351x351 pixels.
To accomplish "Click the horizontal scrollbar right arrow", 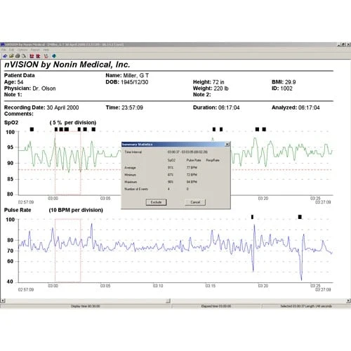I will [x=348, y=300].
